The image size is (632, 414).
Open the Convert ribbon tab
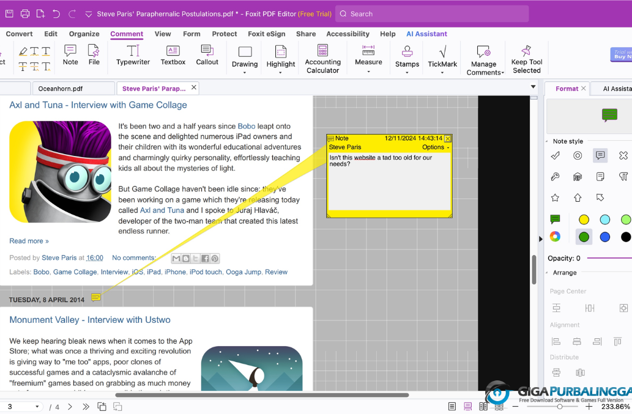[19, 34]
